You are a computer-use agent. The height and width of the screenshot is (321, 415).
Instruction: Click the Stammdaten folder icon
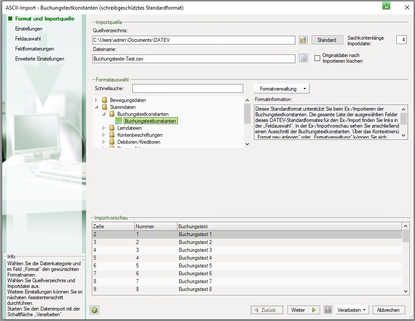pyautogui.click(x=105, y=107)
